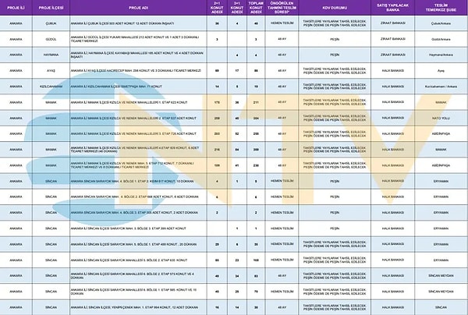
Task: Select the SATIŞ YAPILACAK BANKA header
Action: coord(393,8)
